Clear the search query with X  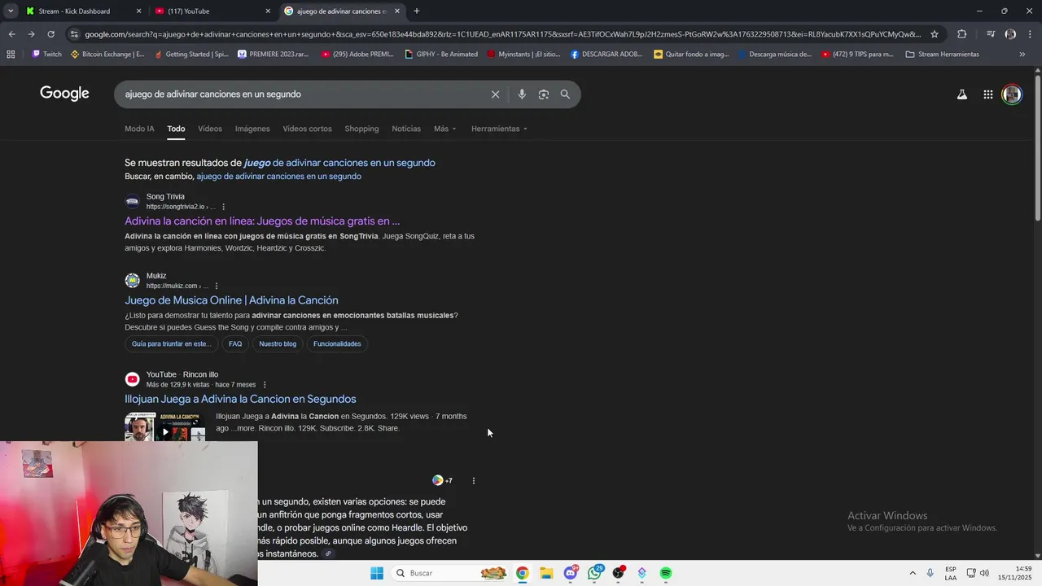pos(495,94)
